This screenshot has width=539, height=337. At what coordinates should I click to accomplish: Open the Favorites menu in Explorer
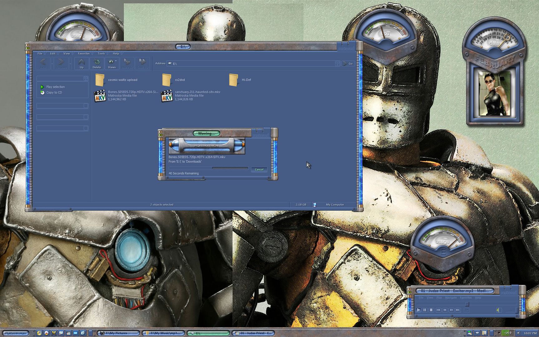[x=84, y=53]
